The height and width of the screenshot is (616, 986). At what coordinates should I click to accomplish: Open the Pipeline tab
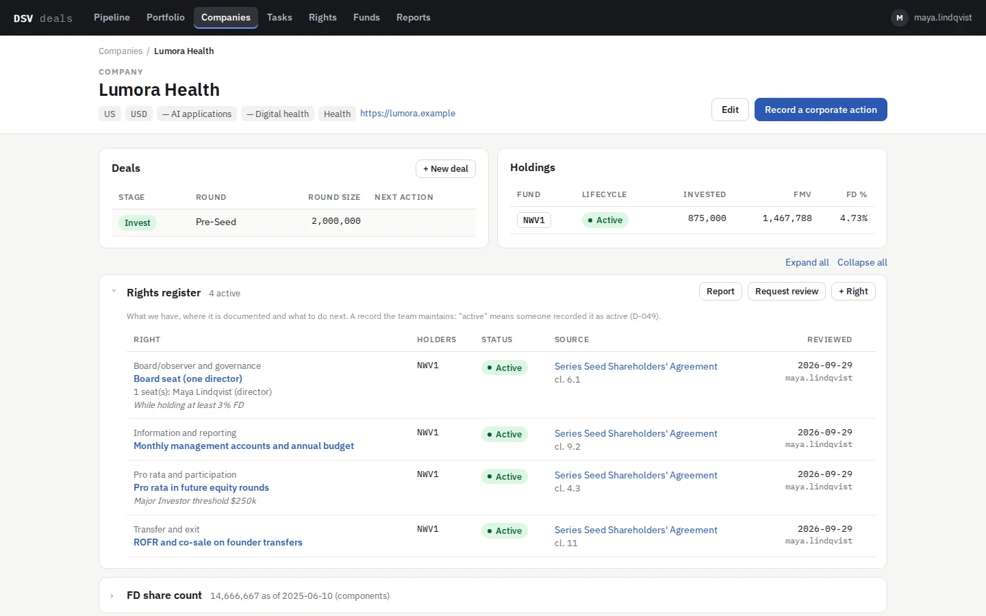coord(112,17)
